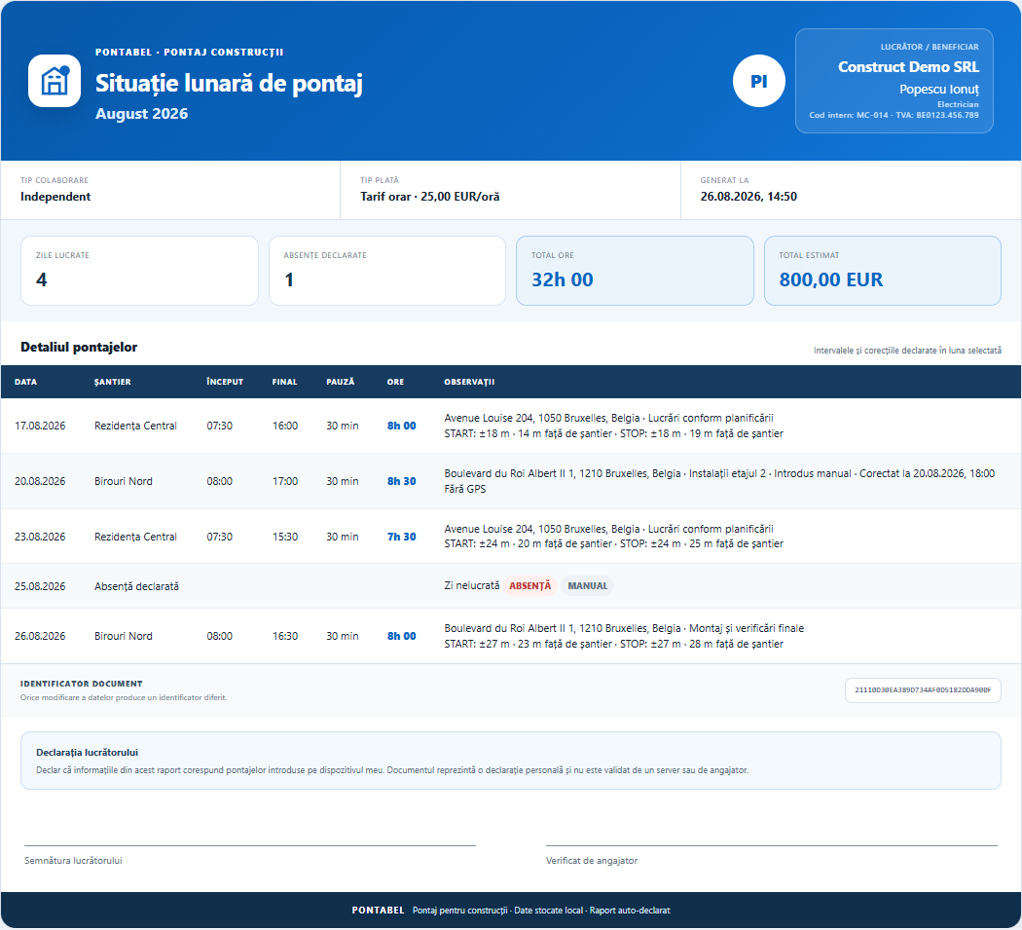Click the August 2026 subtitle
Screen dimensions: 1022x930
(x=141, y=114)
